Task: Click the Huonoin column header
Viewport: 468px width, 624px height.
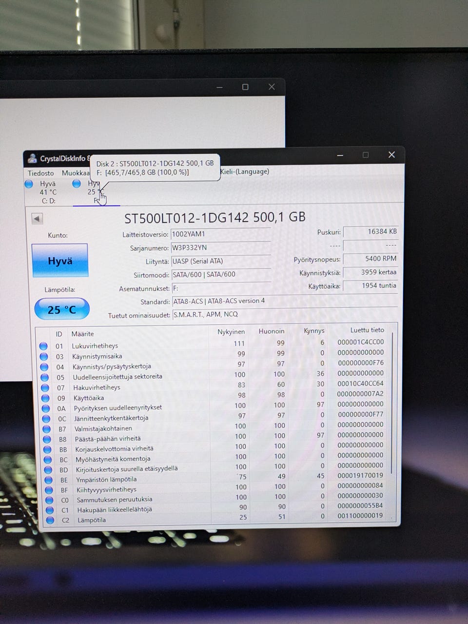Action: (x=272, y=331)
